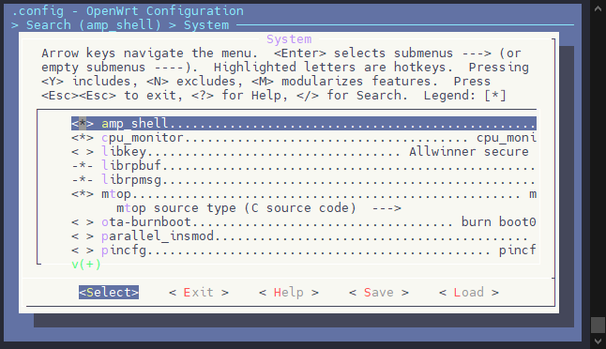The width and height of the screenshot is (606, 349).
Task: Select the pincfg entry
Action: pyautogui.click(x=304, y=250)
